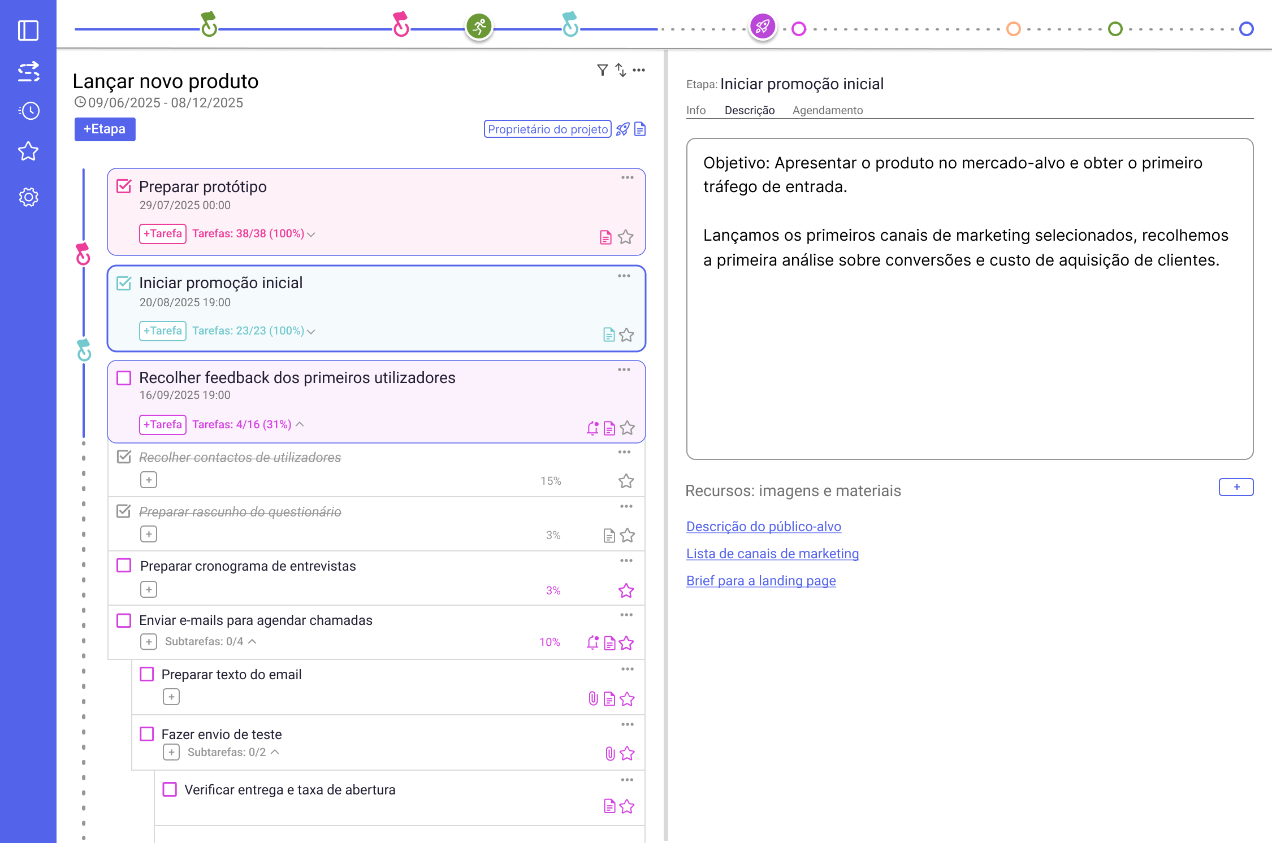Screen dimensions: 1272x843
Task: Toggle the sidebar panel layout icon
Action: tap(28, 31)
